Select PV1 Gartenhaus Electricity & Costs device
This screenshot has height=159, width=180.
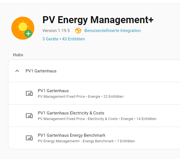click(x=71, y=113)
